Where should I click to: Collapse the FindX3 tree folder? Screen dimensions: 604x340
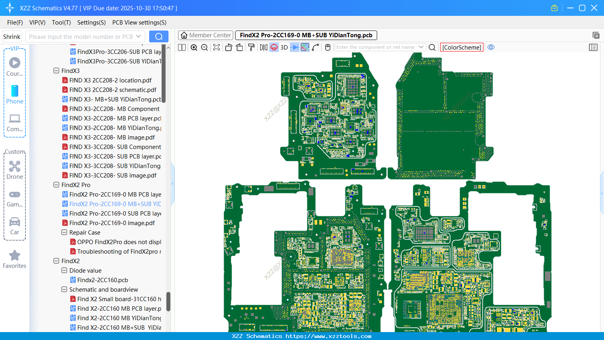pyautogui.click(x=56, y=71)
